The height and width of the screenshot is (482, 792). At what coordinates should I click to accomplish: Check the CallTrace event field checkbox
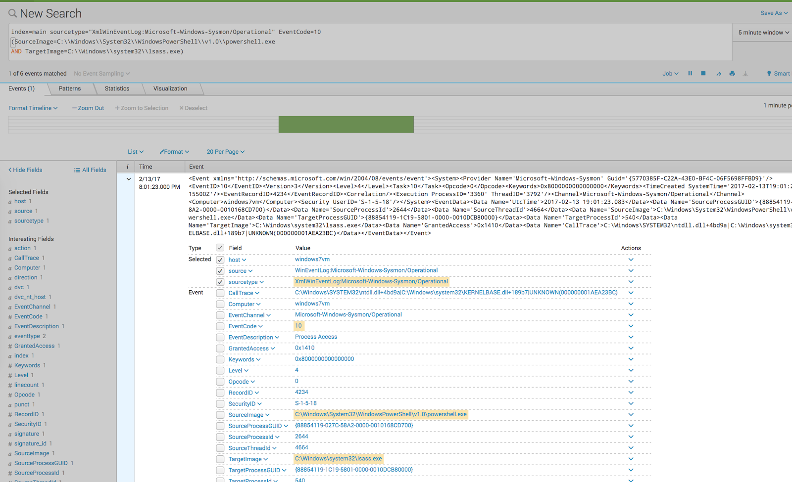[220, 293]
